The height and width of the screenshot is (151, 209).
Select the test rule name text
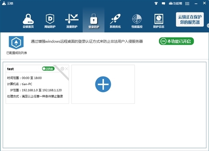click(x=11, y=69)
